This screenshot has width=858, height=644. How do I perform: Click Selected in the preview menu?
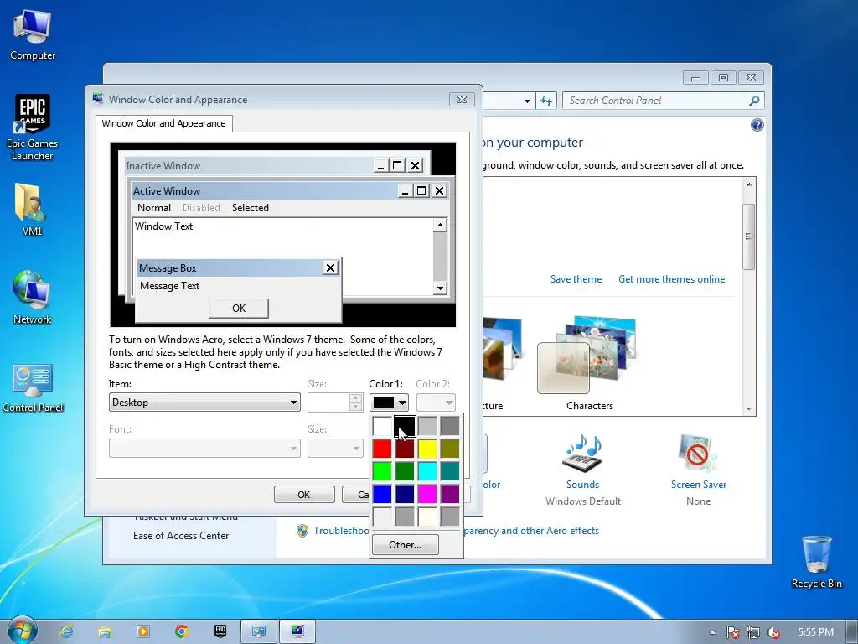(x=250, y=208)
